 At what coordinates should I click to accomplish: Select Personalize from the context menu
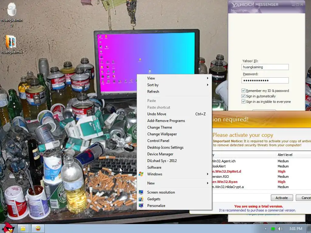point(174,206)
